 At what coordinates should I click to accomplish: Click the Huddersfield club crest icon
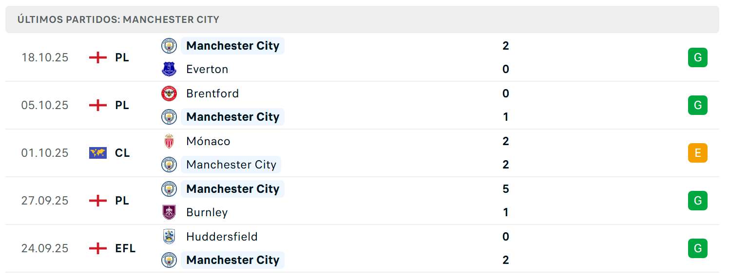tap(169, 237)
